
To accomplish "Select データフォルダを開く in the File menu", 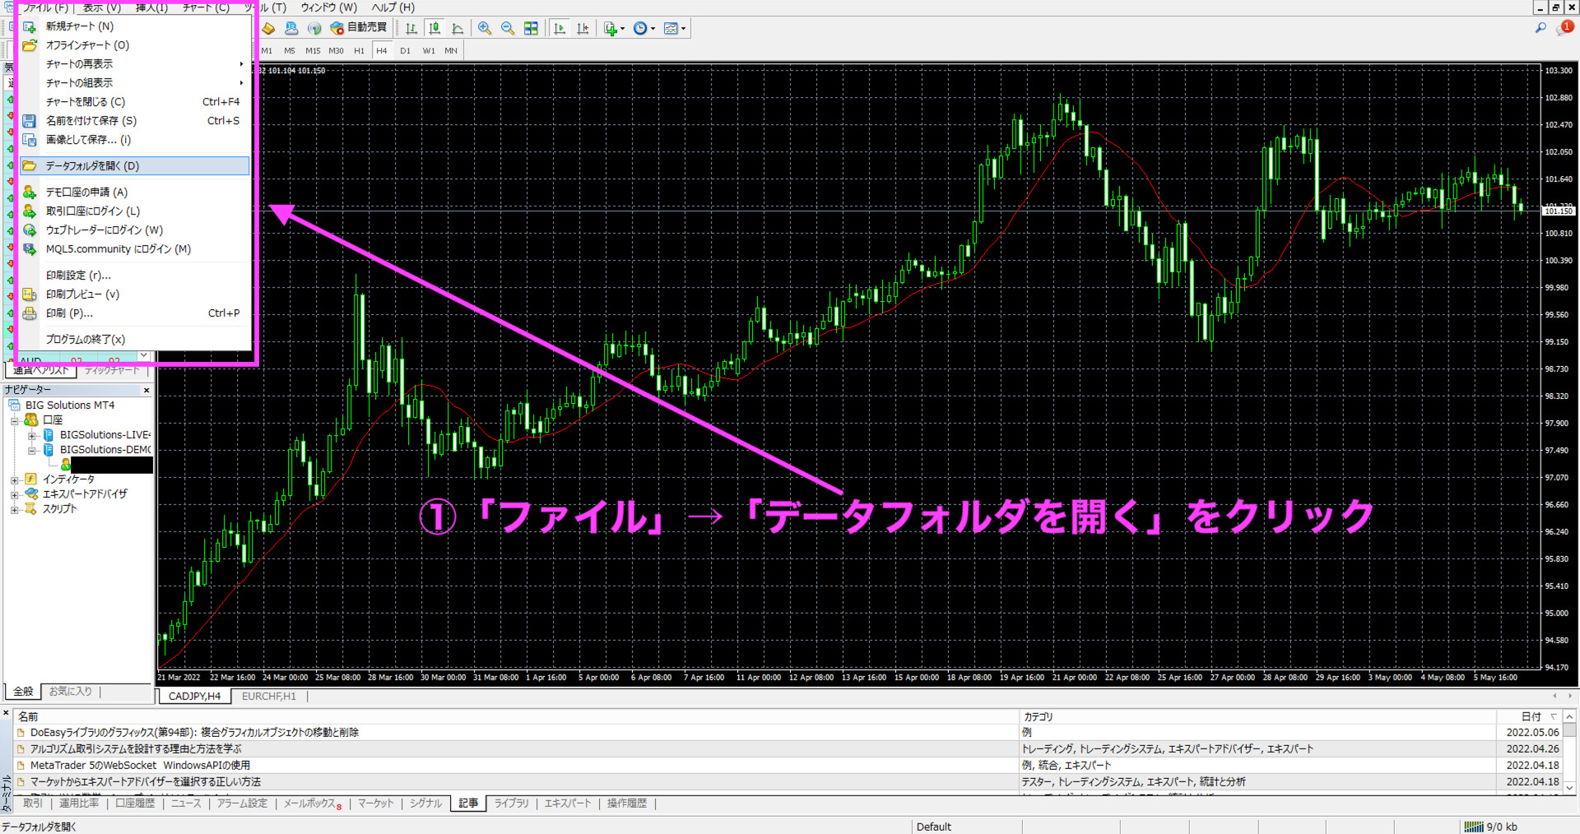I will 92,166.
